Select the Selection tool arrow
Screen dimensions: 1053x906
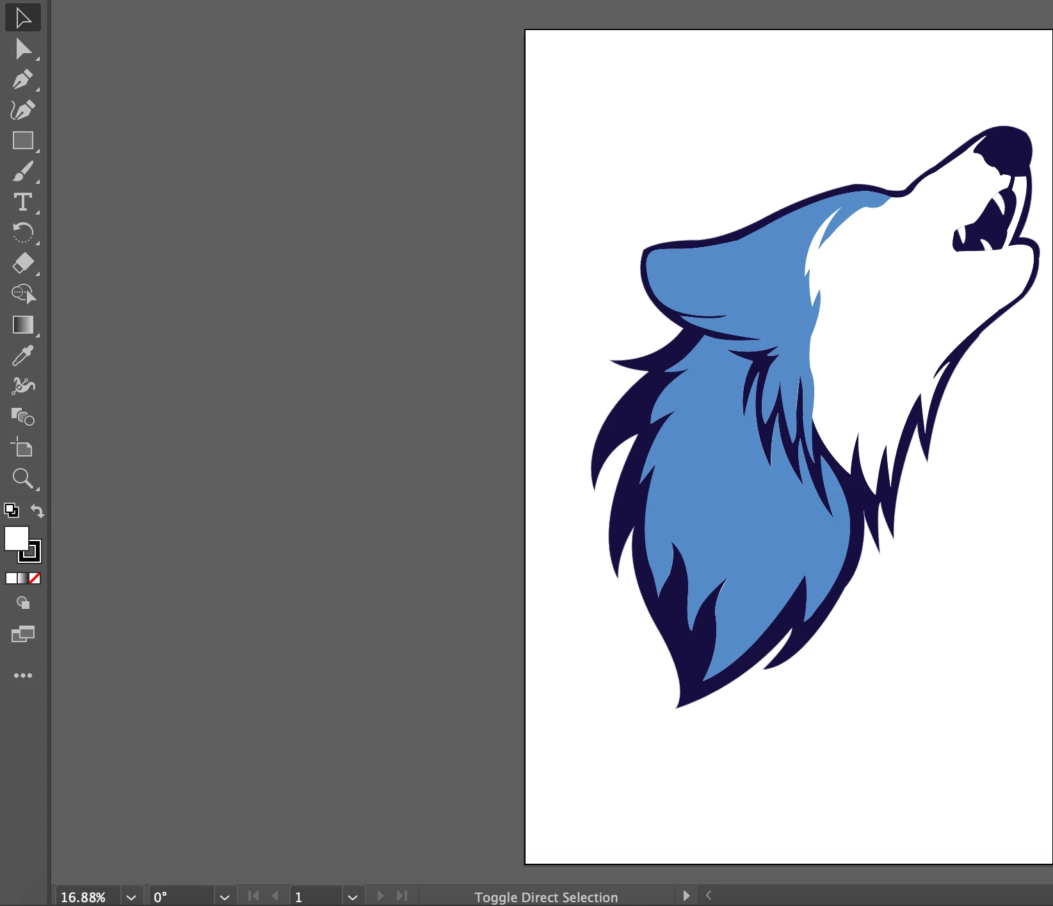click(x=23, y=18)
